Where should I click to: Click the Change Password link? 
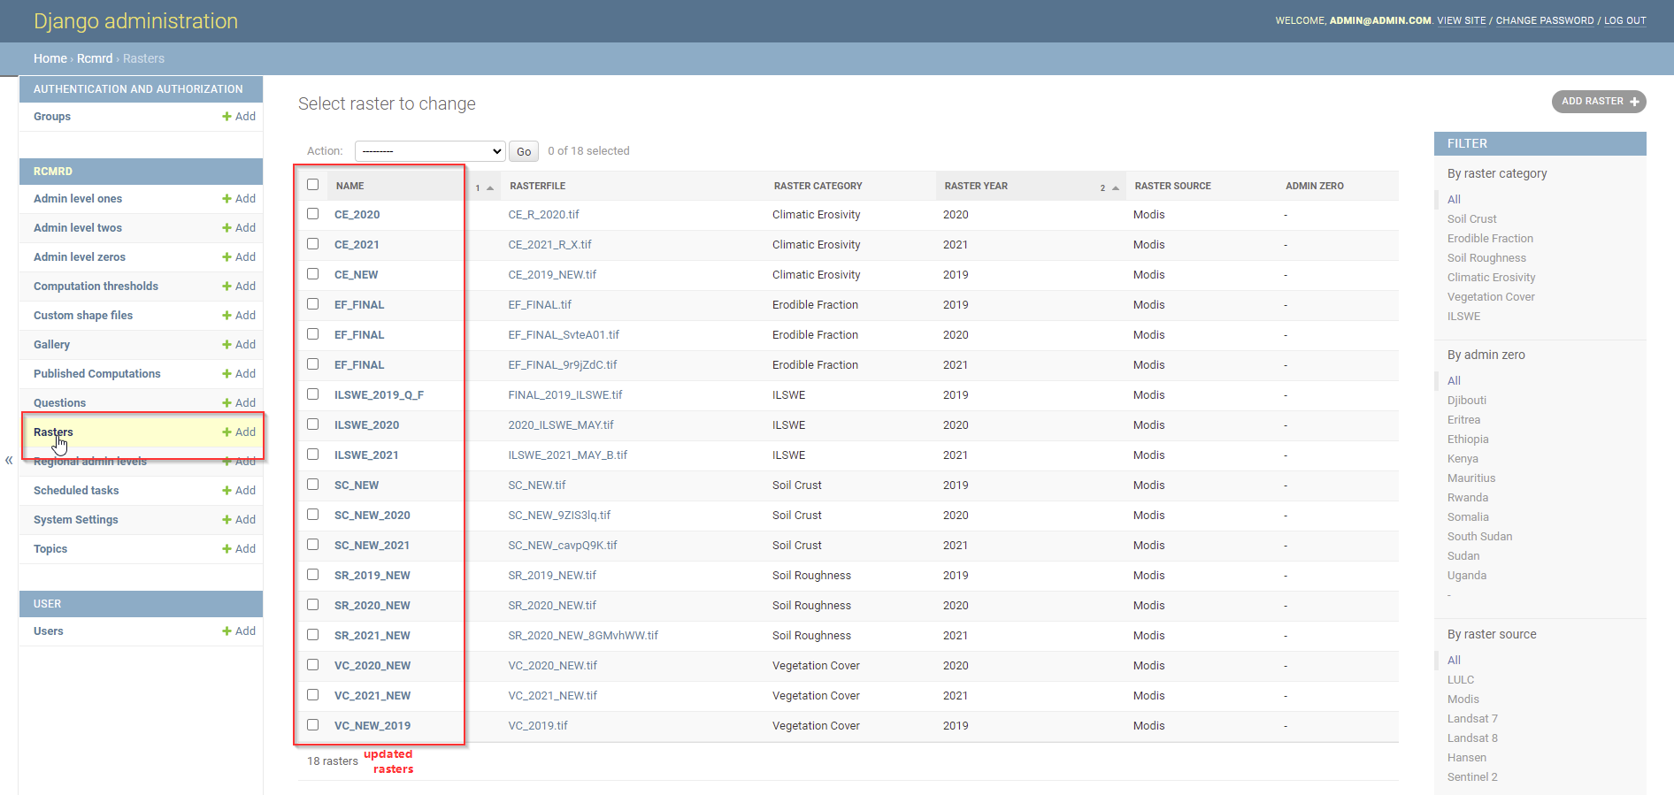(1545, 20)
